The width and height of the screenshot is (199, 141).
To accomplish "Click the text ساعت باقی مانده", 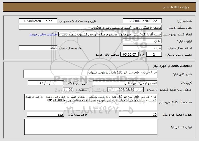I will click(x=108, y=55).
